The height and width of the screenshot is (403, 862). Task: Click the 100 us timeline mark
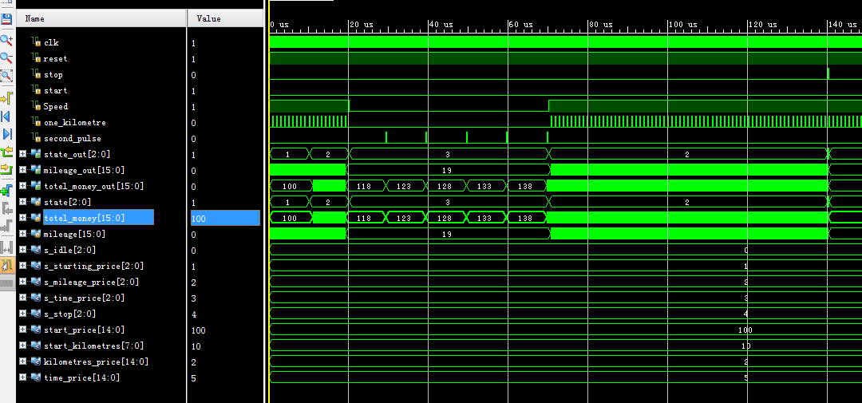[682, 24]
